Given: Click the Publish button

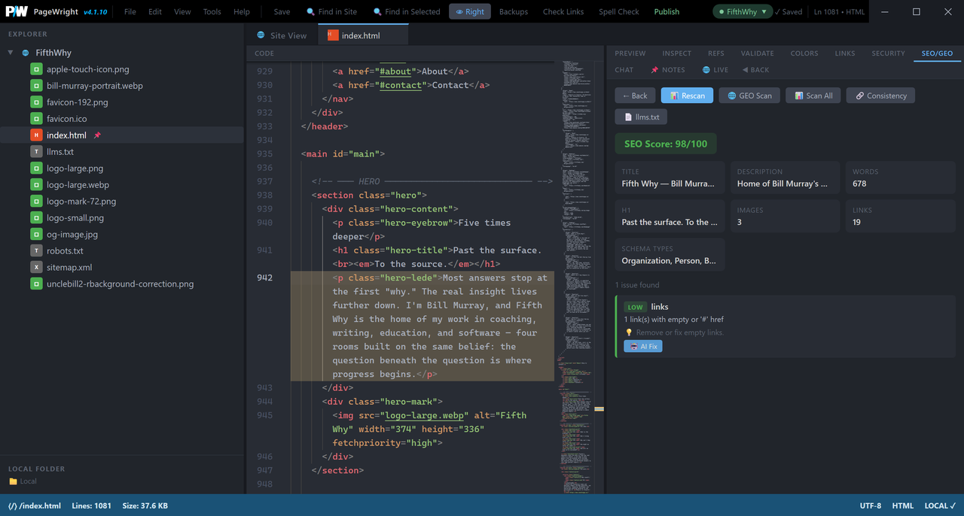Looking at the screenshot, I should coord(667,11).
